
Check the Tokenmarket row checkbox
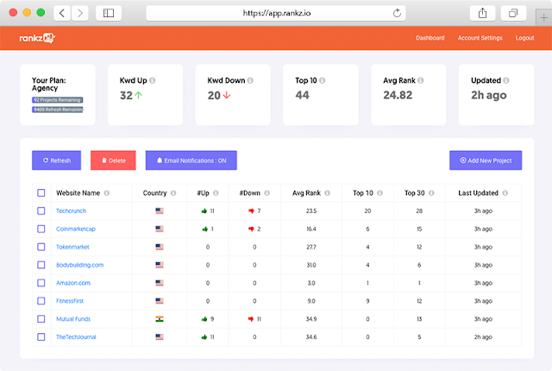coord(41,247)
